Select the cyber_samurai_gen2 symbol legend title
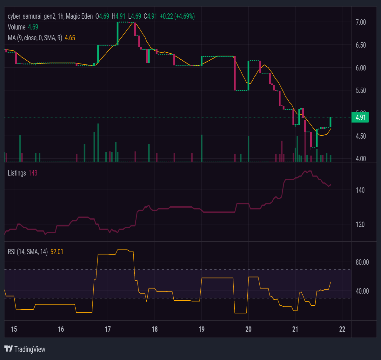Image resolution: width=381 pixels, height=360 pixels. pyautogui.click(x=50, y=16)
